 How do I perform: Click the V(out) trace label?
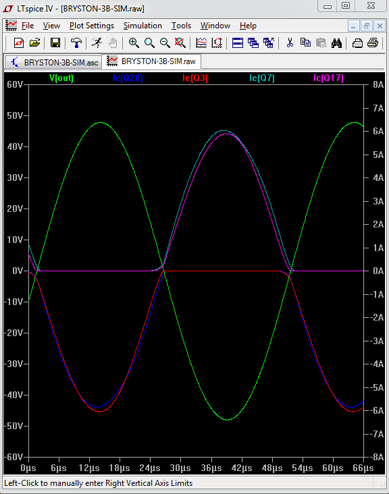[61, 78]
